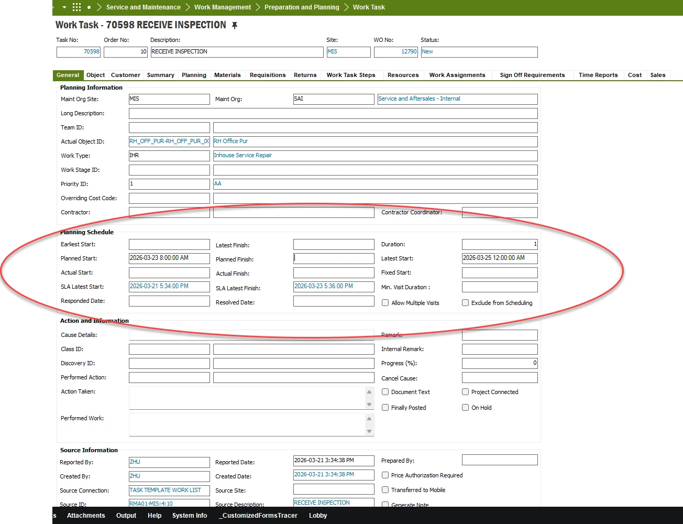Image resolution: width=683 pixels, height=524 pixels.
Task: Switch to the Materials tab
Action: tap(227, 75)
